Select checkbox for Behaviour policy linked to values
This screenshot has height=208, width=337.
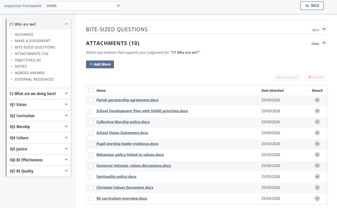click(90, 155)
